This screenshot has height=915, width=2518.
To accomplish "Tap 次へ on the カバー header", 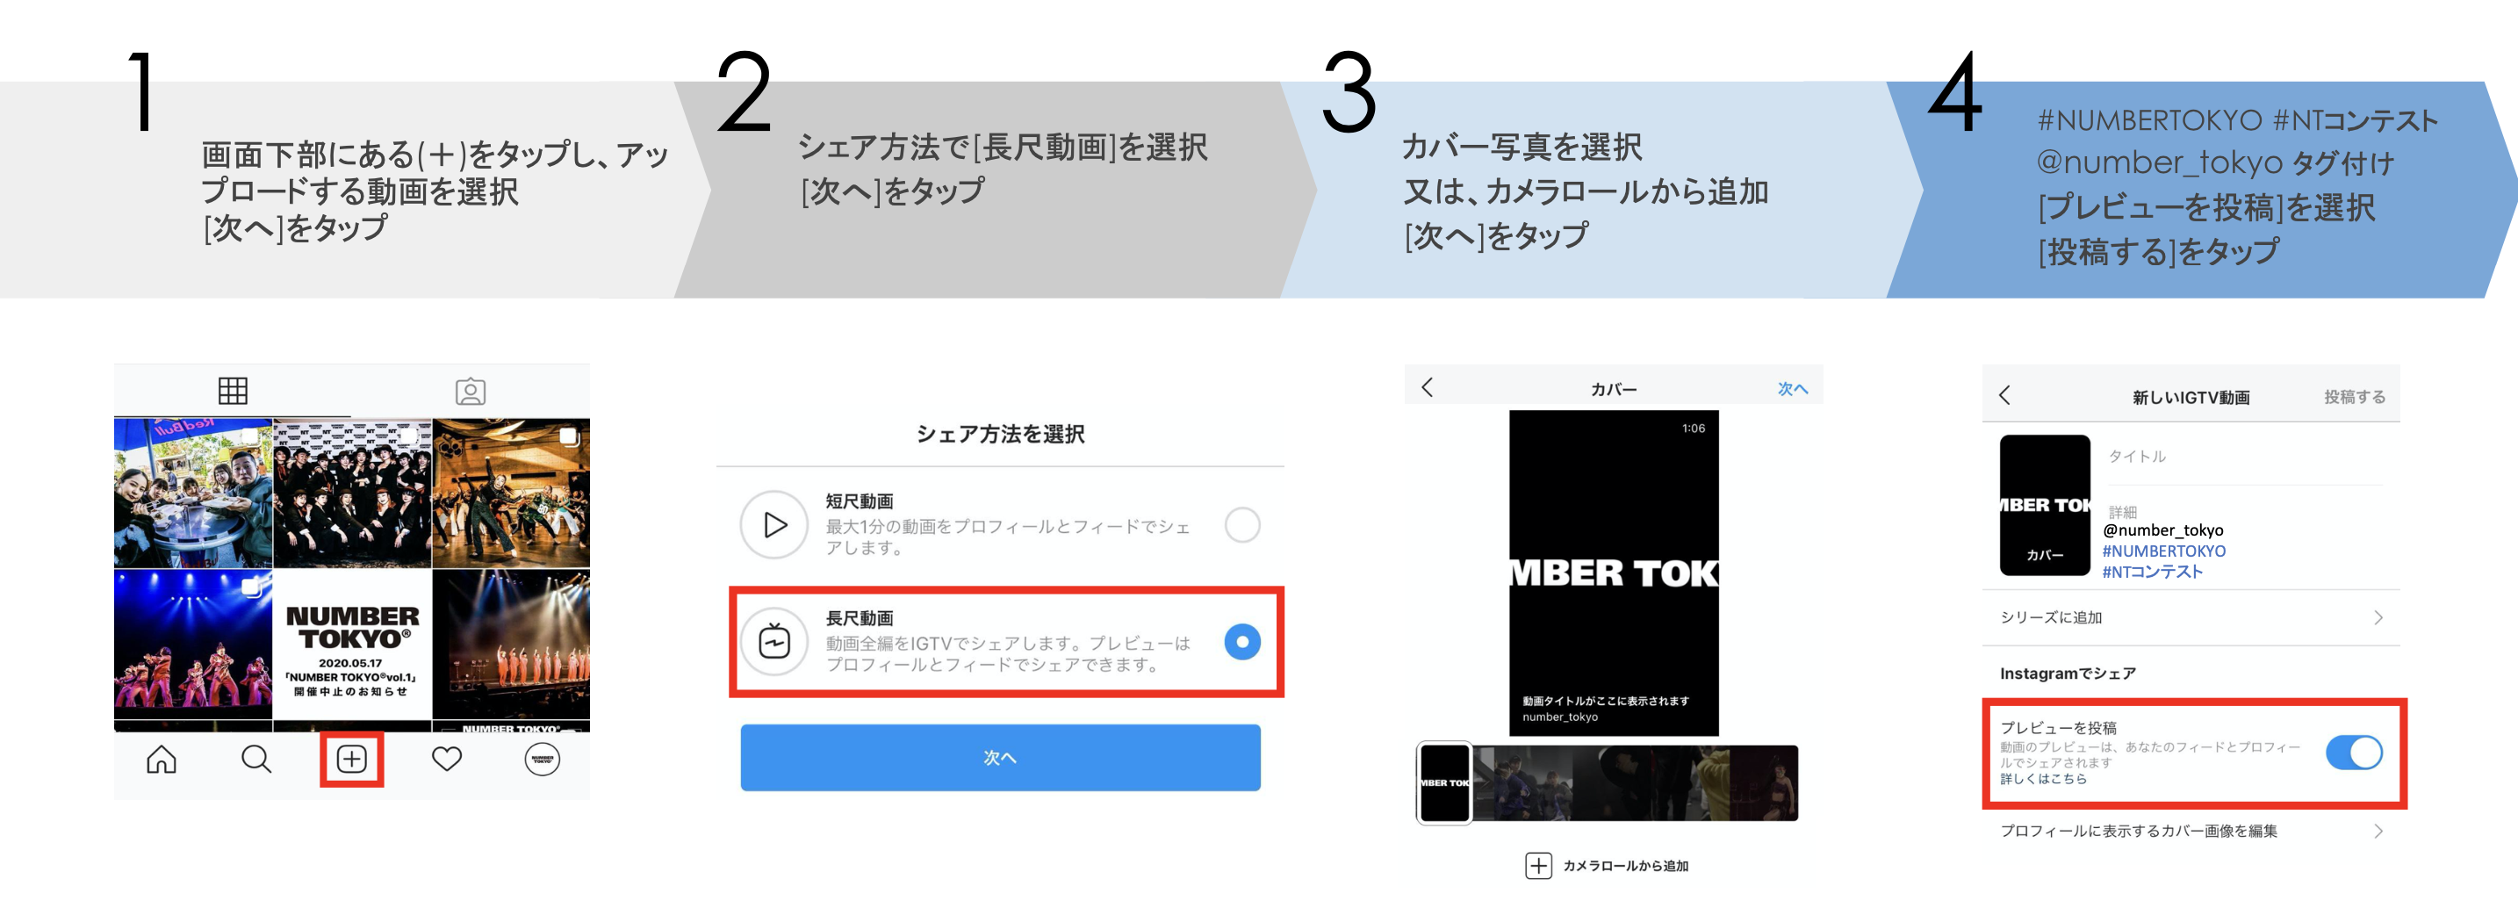I will (x=1792, y=389).
